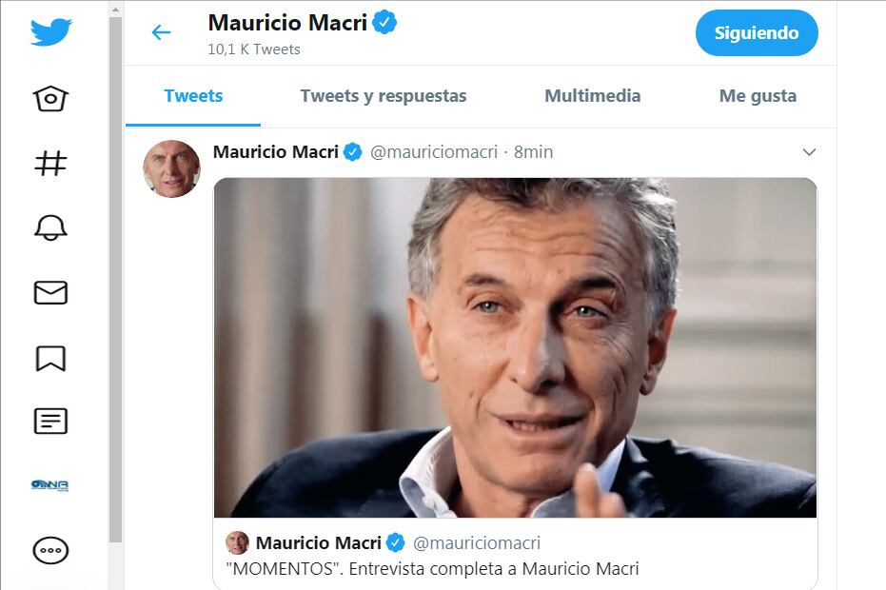The image size is (886, 590).
Task: Open Messages envelope icon
Action: (x=50, y=292)
